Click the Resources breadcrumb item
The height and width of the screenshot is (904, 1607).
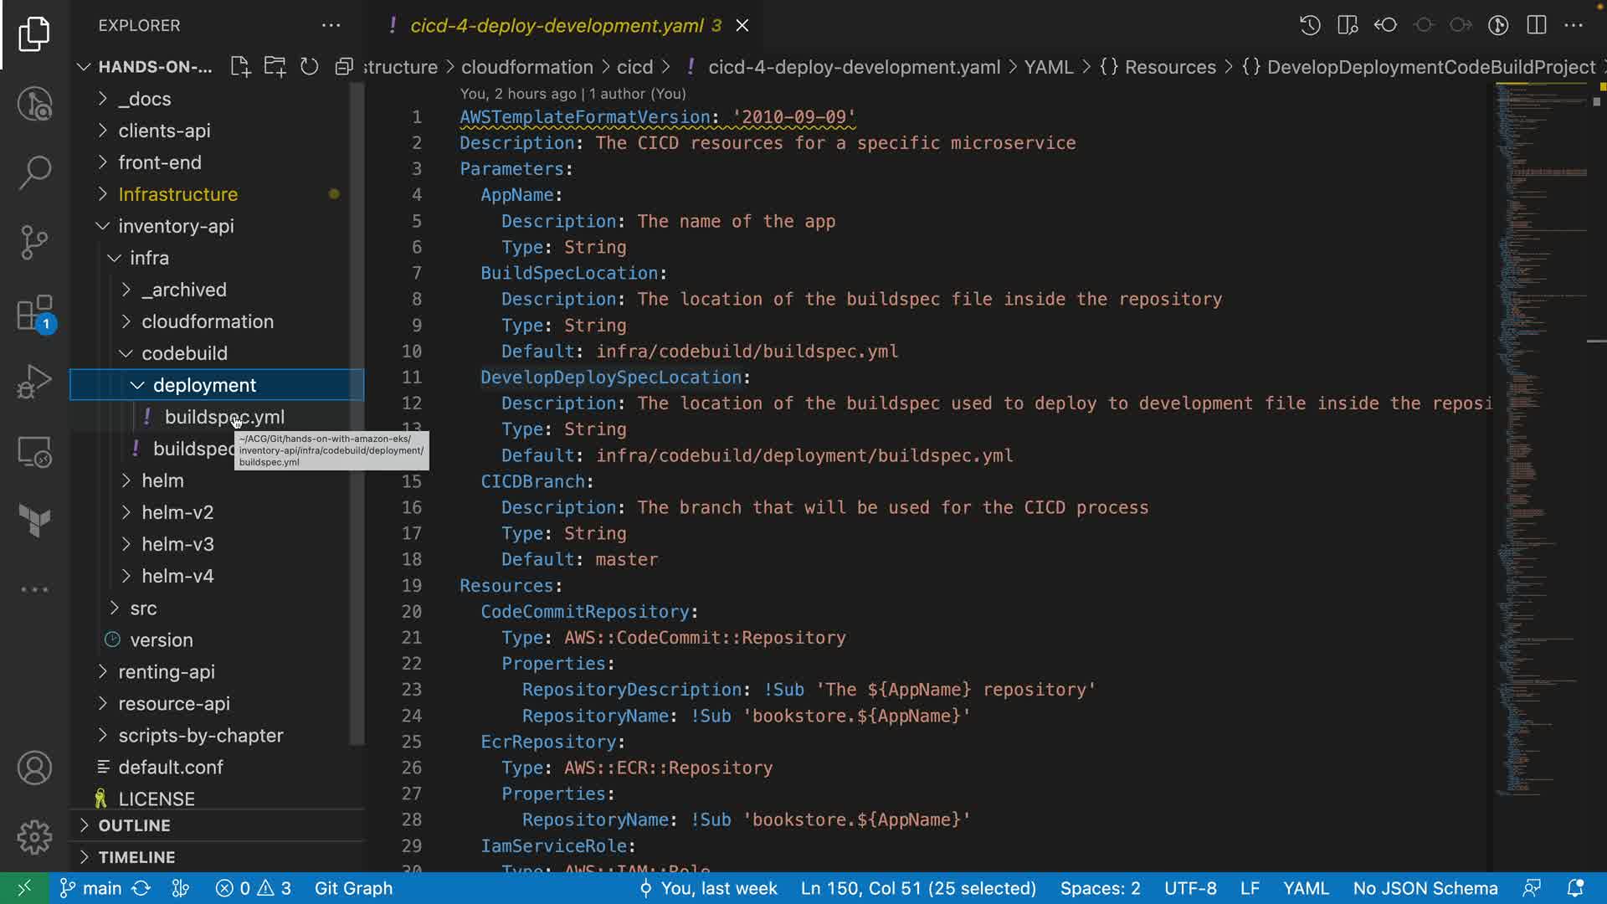(x=1169, y=67)
